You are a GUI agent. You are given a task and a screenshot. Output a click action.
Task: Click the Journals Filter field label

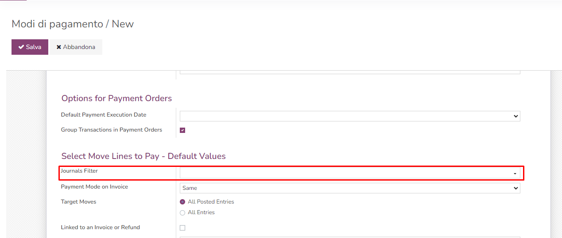[x=79, y=171]
